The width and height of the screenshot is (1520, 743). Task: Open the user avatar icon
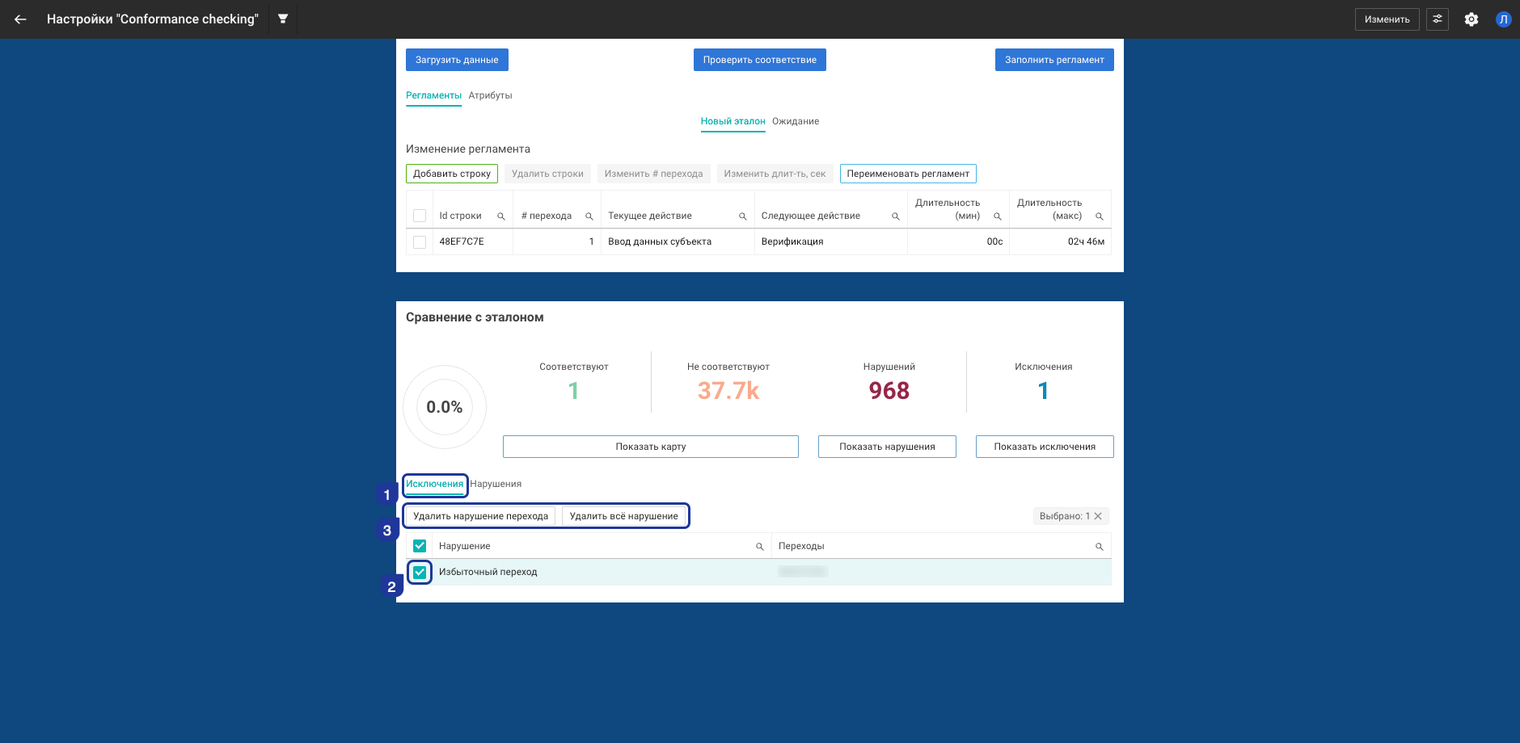pos(1503,19)
